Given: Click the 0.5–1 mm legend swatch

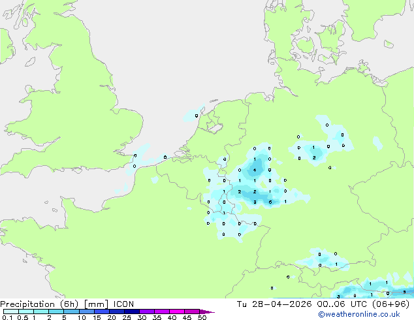Looking at the screenshot, I should (x=26, y=312).
